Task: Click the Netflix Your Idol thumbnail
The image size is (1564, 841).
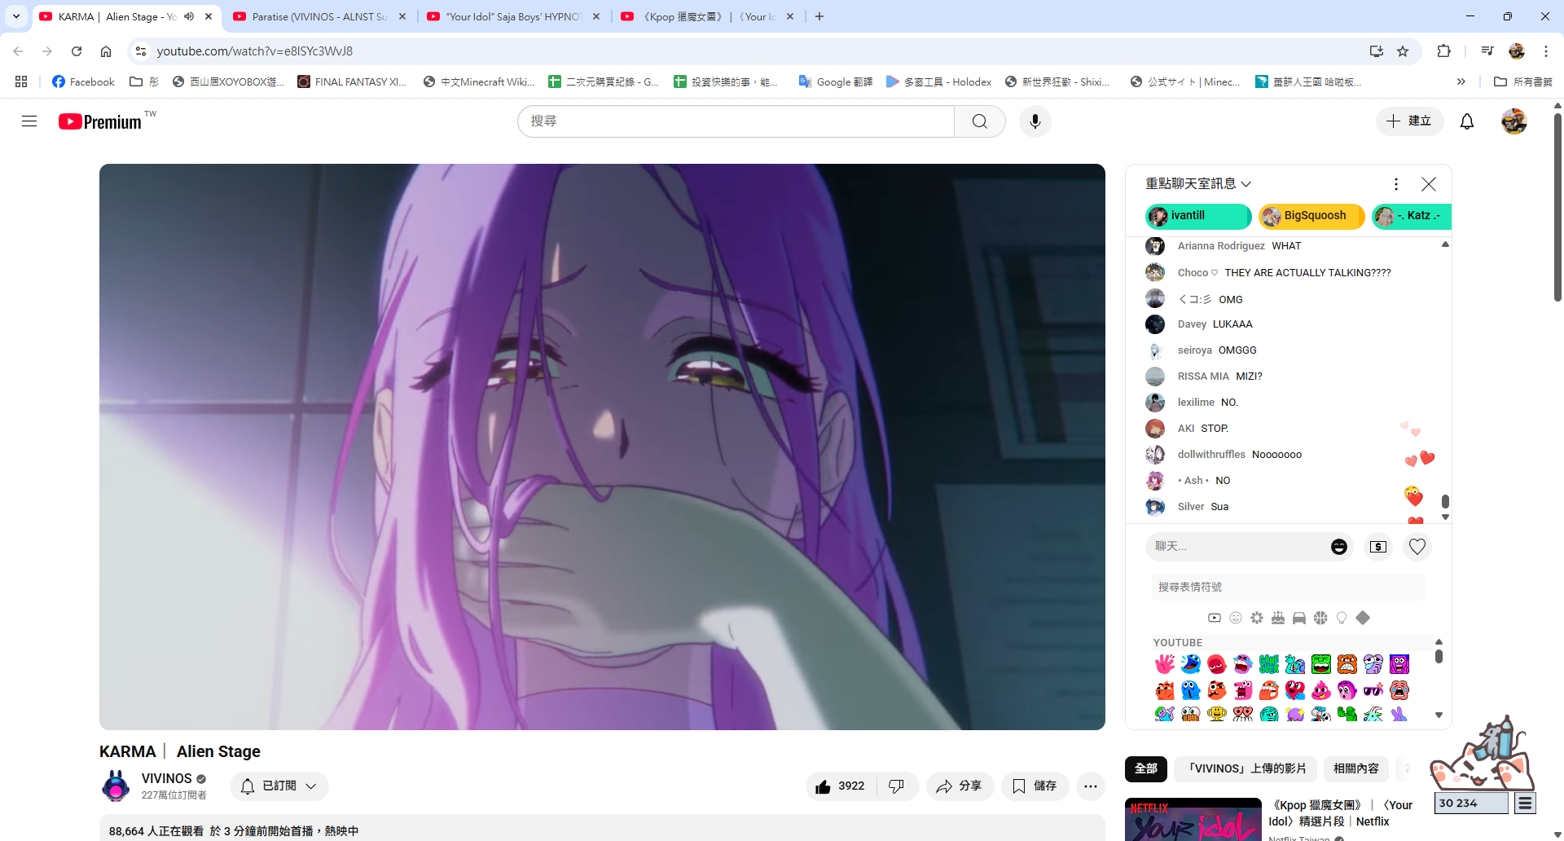Action: tap(1193, 820)
